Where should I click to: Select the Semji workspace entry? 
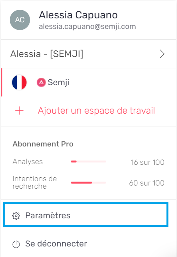[88, 82]
